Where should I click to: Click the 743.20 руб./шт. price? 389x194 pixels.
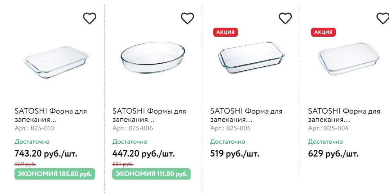click(46, 153)
